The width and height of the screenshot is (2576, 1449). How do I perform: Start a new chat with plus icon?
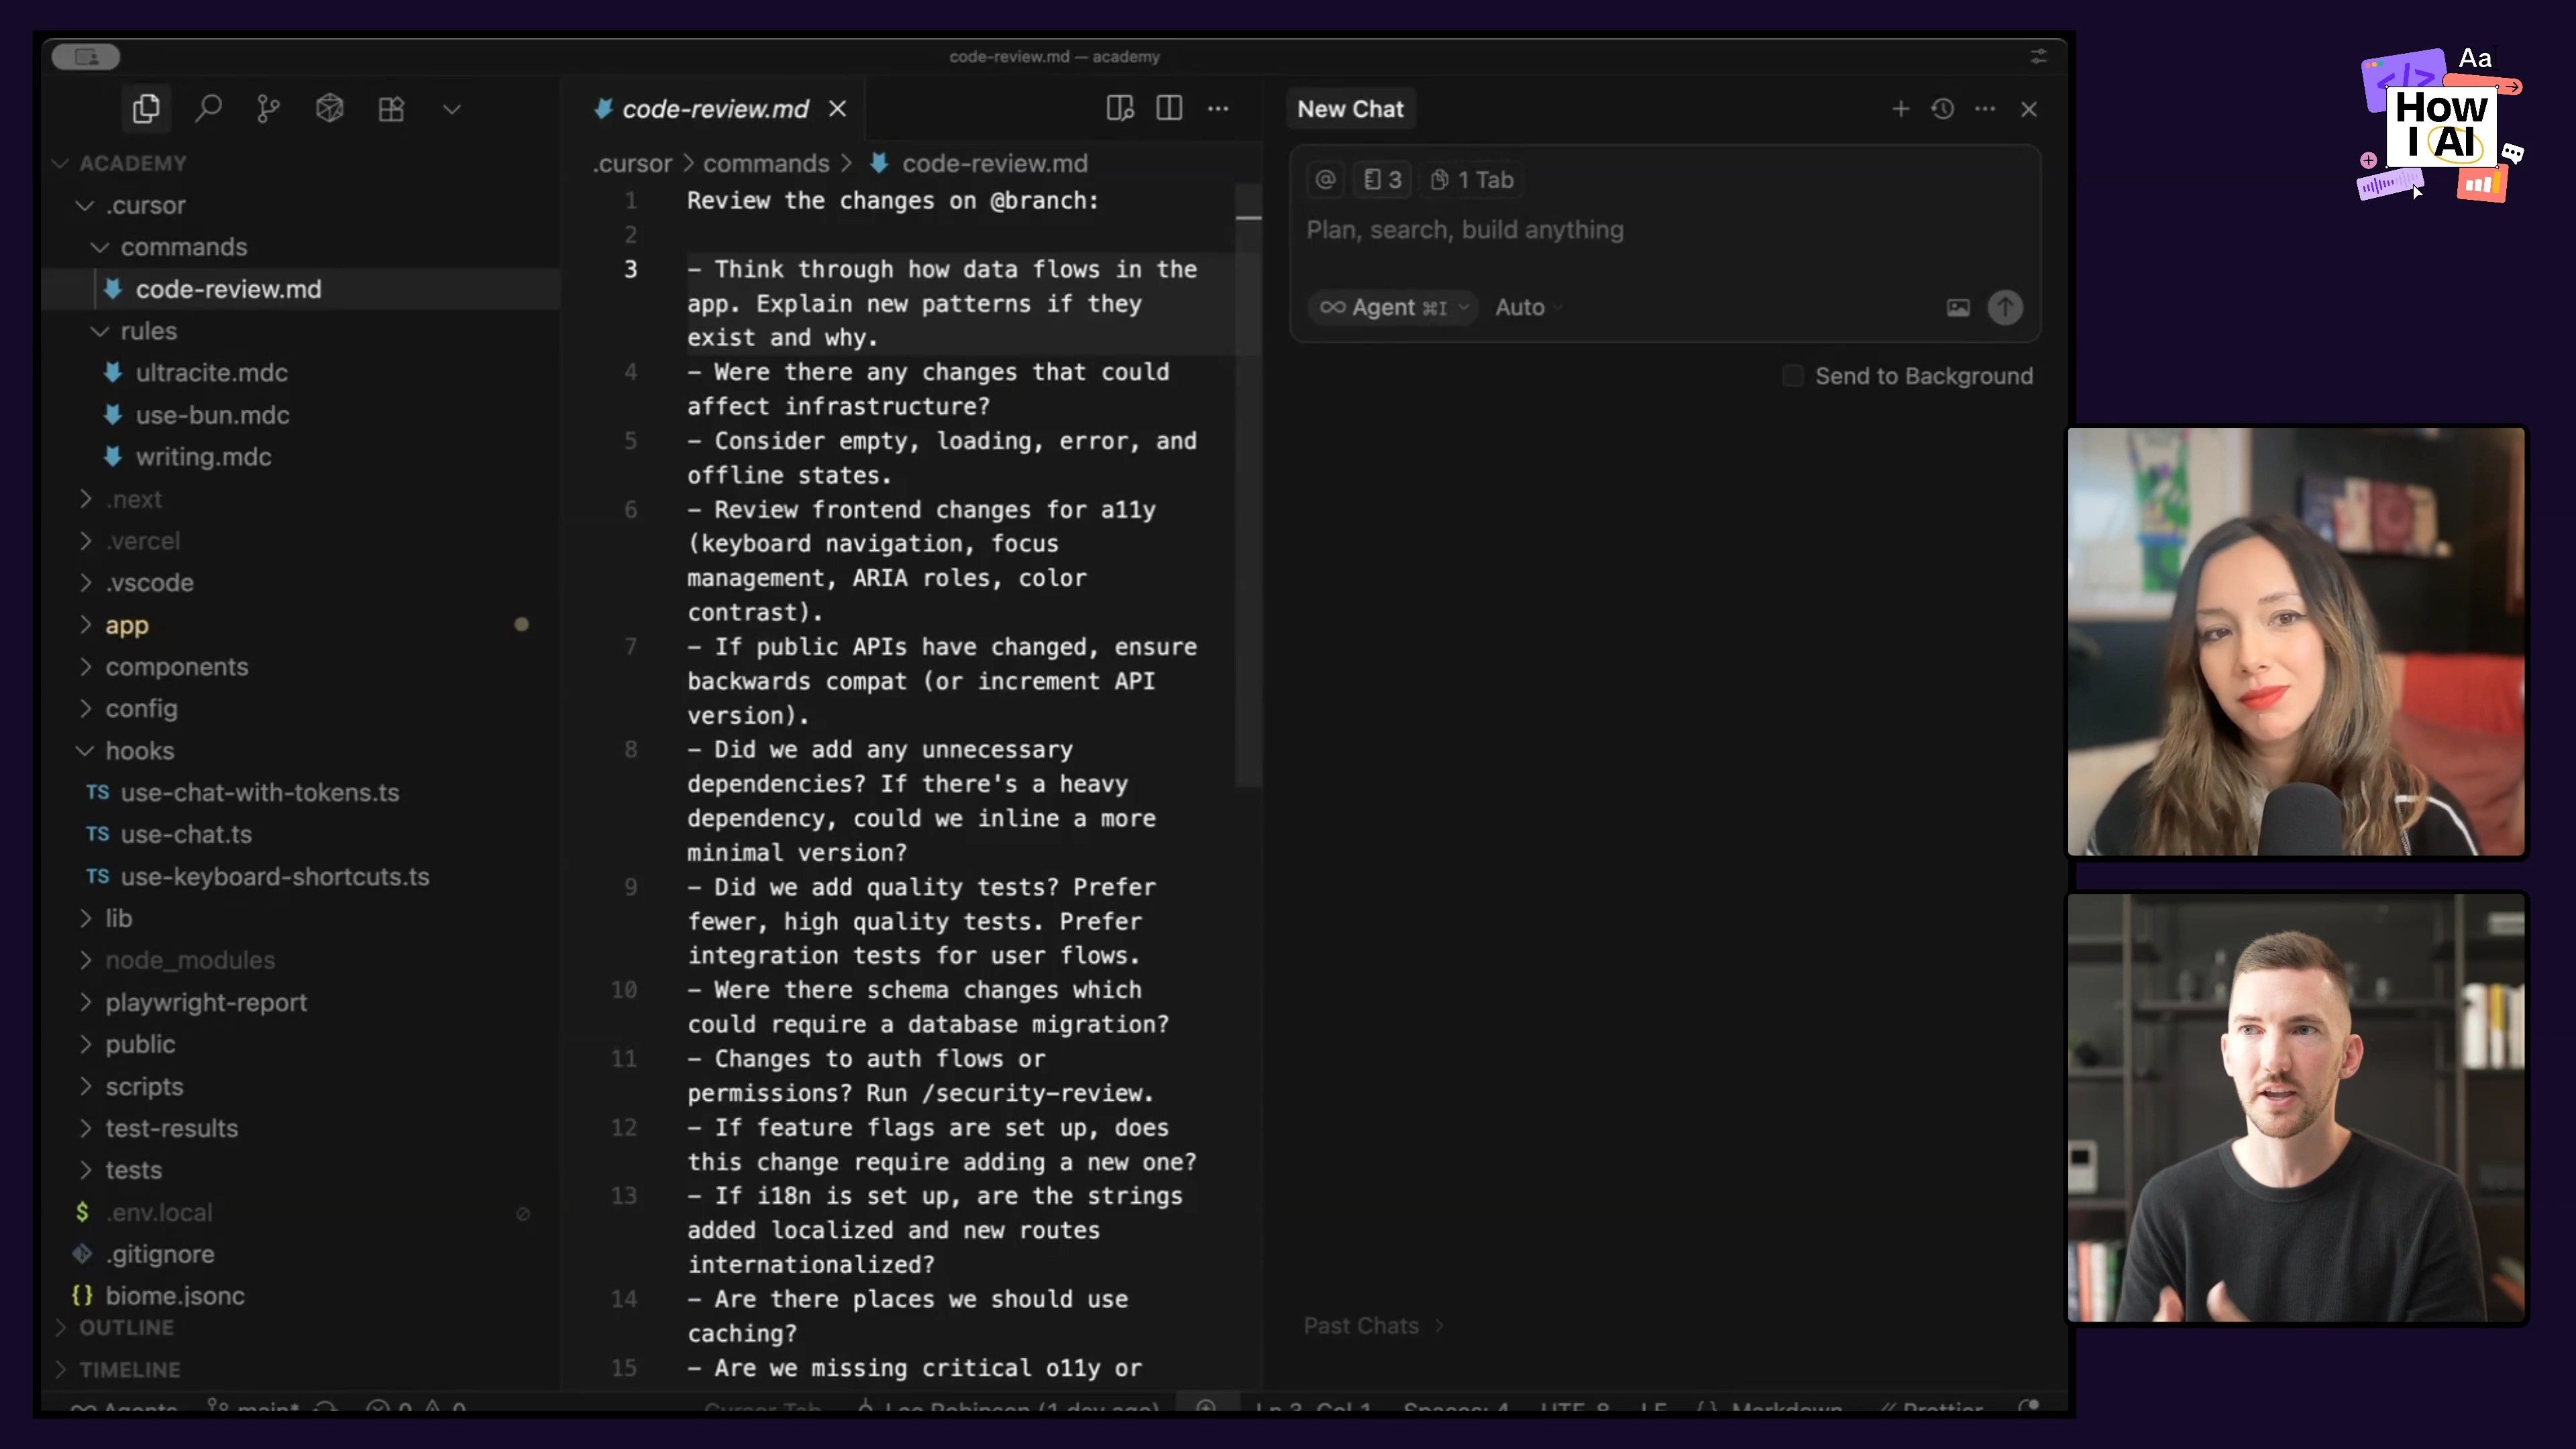[1901, 108]
